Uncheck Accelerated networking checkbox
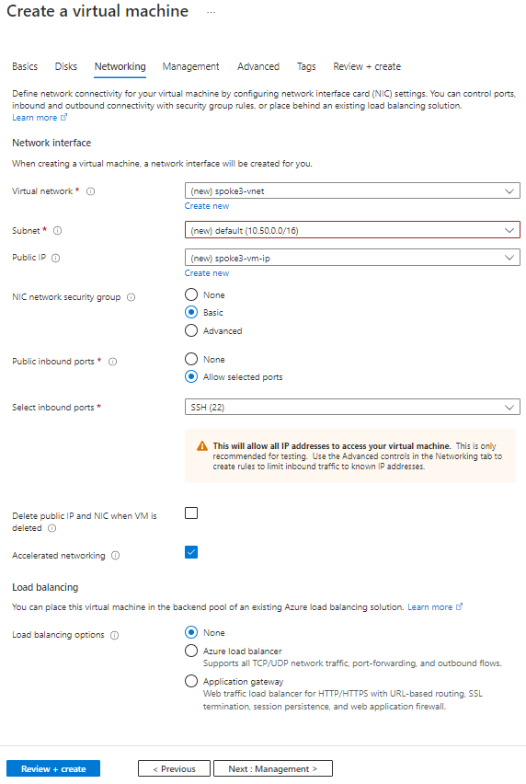Image resolution: width=526 pixels, height=784 pixels. 191,552
